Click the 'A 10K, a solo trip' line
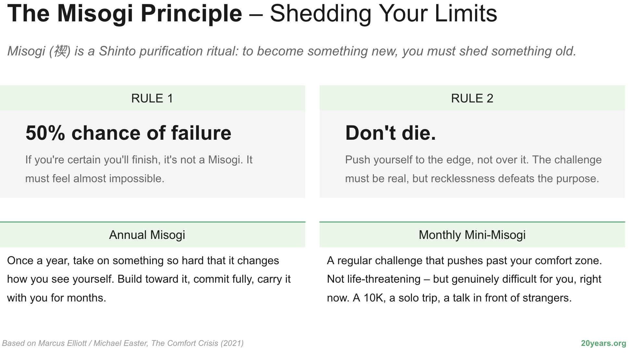Viewport: 629px width, 354px height. (449, 298)
